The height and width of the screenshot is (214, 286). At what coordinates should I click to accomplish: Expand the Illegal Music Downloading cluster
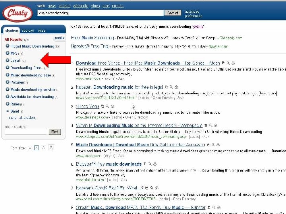8,46
